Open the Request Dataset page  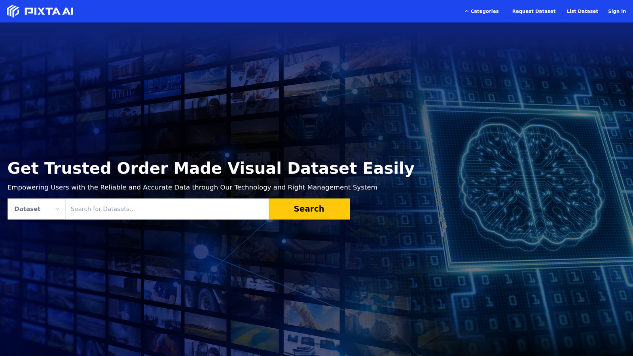click(534, 11)
